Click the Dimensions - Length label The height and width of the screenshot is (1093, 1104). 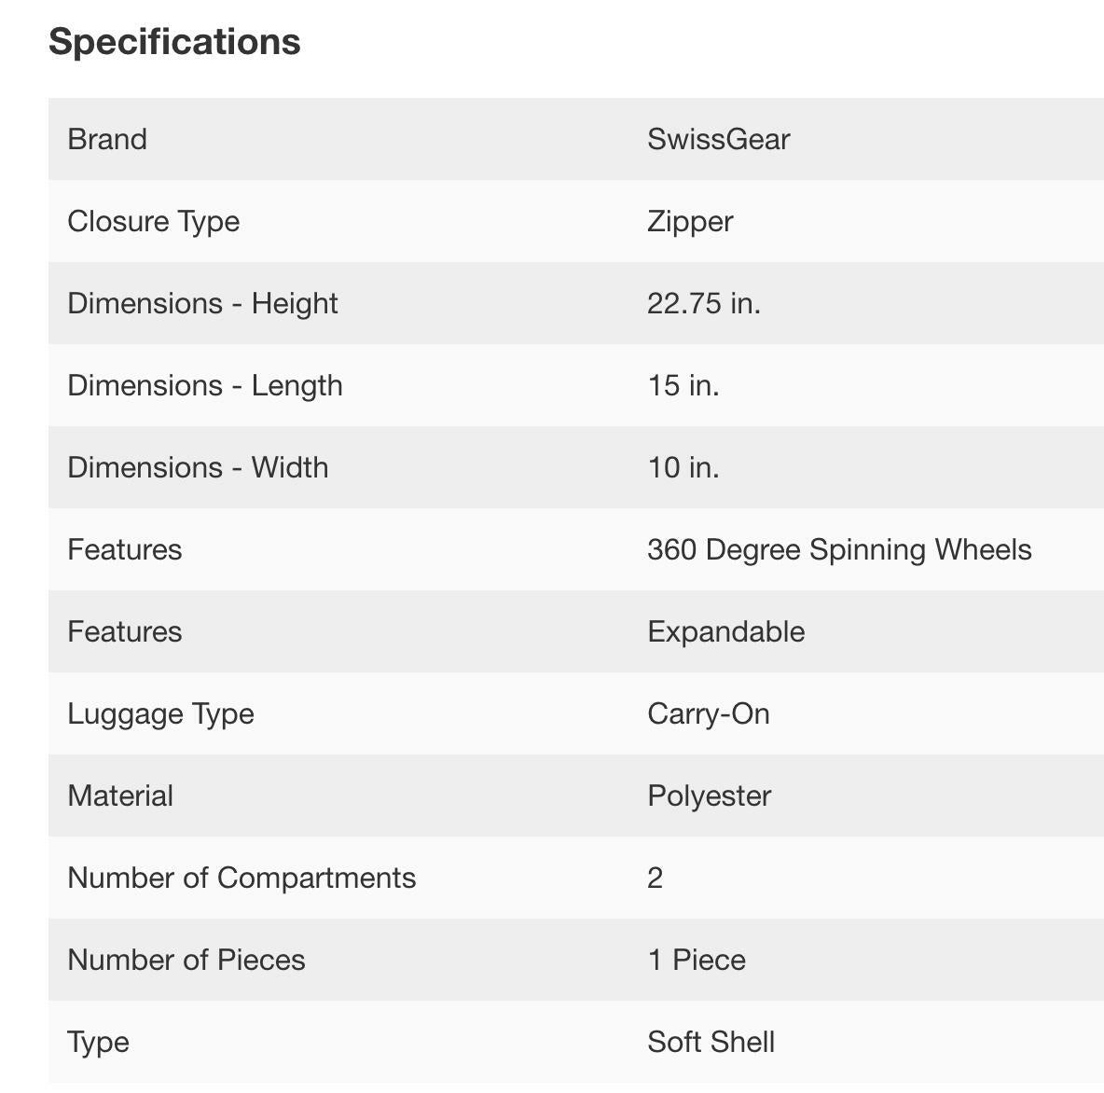pyautogui.click(x=205, y=385)
